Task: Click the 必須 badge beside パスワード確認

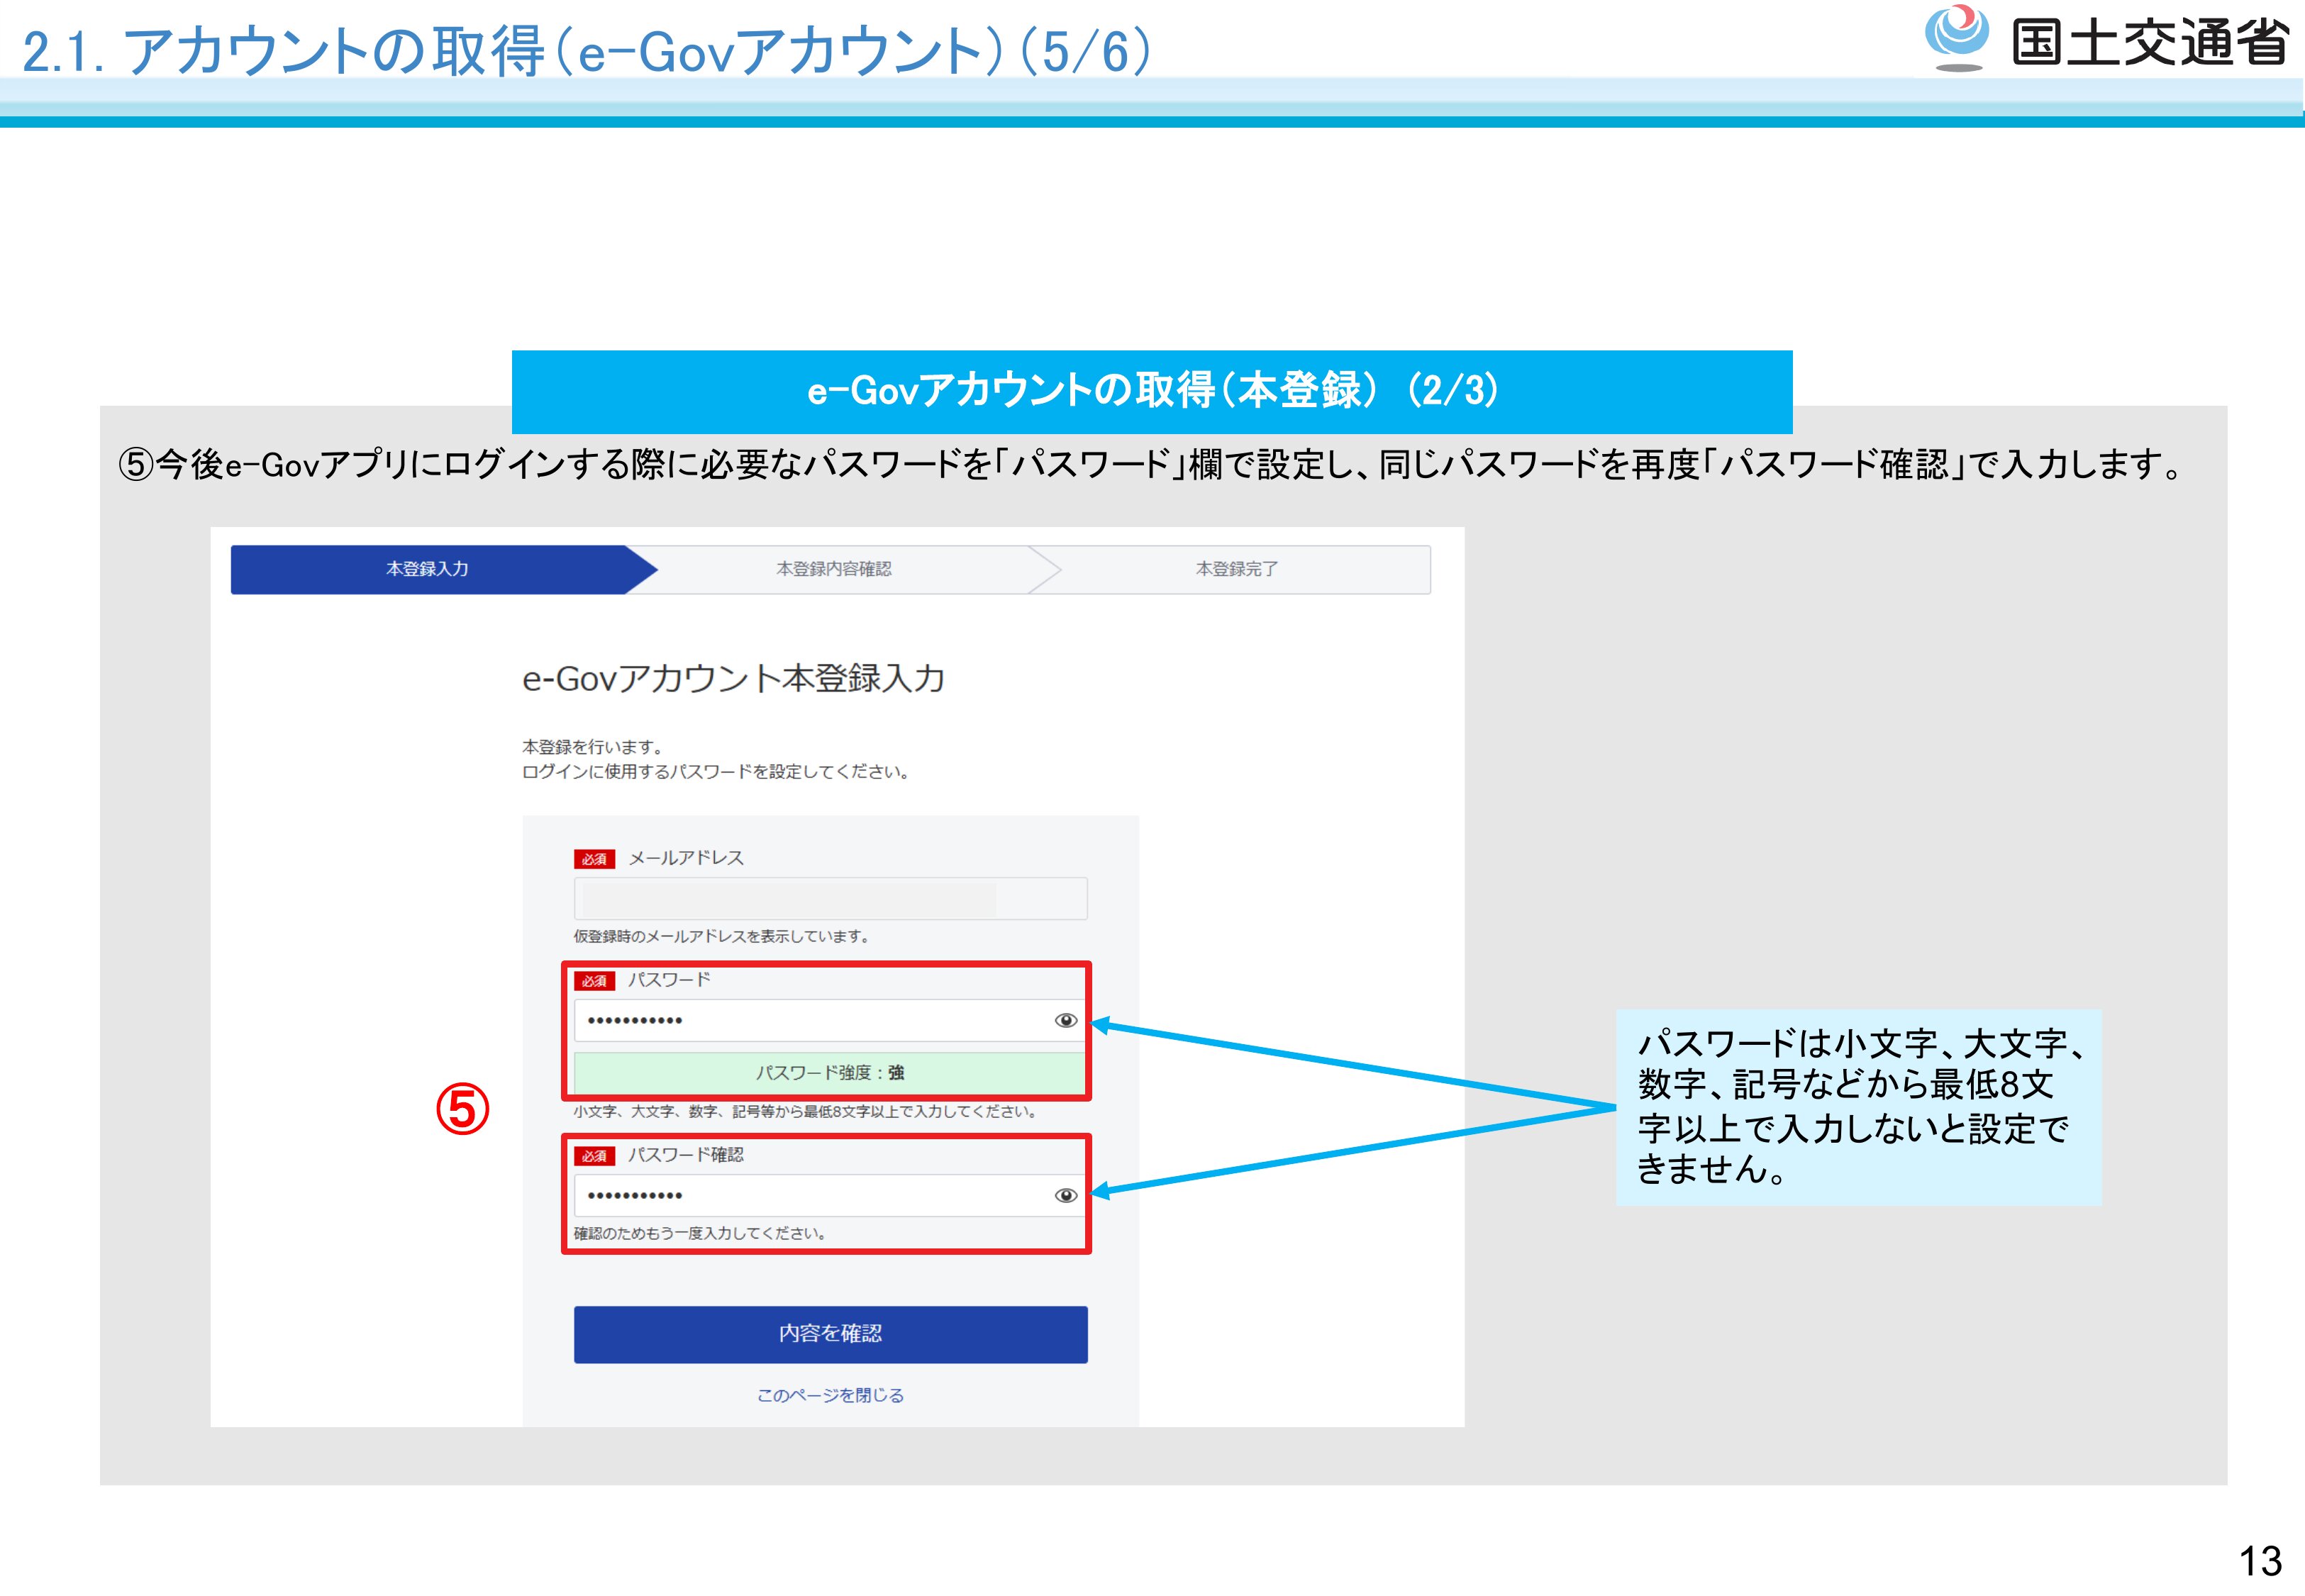Action: (x=594, y=1156)
